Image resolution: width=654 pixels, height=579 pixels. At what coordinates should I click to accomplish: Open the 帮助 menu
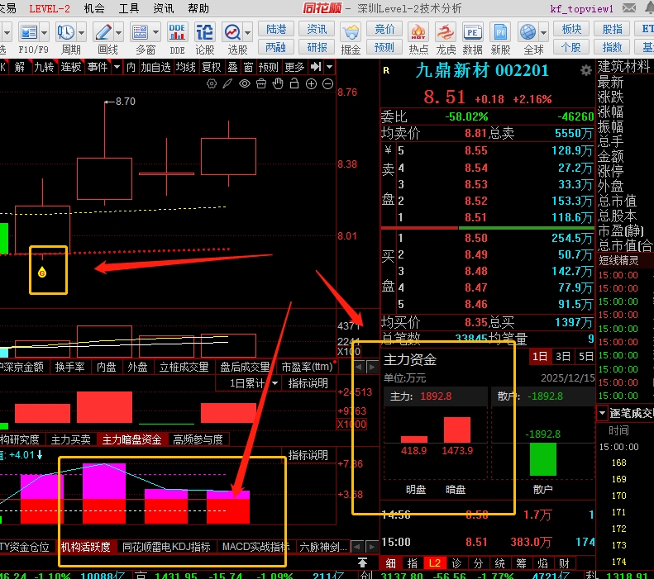tap(198, 8)
